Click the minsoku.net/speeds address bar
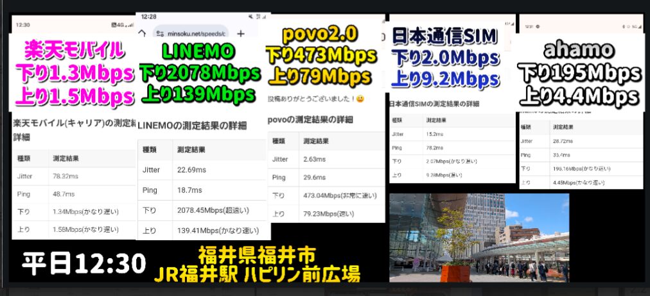650x296 pixels. (190, 33)
